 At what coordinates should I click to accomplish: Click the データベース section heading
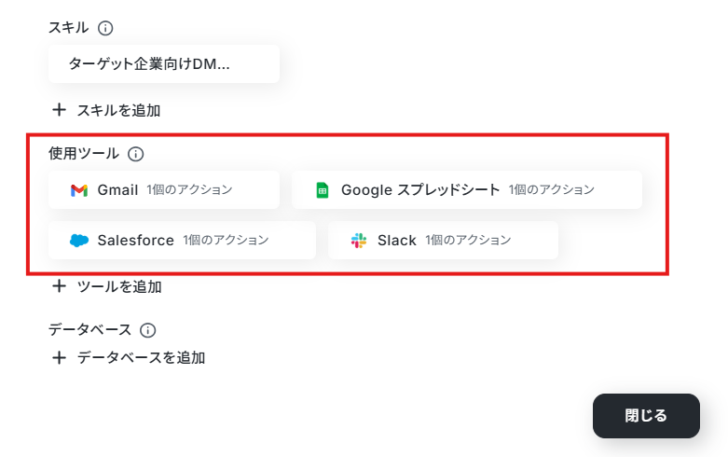click(x=90, y=330)
